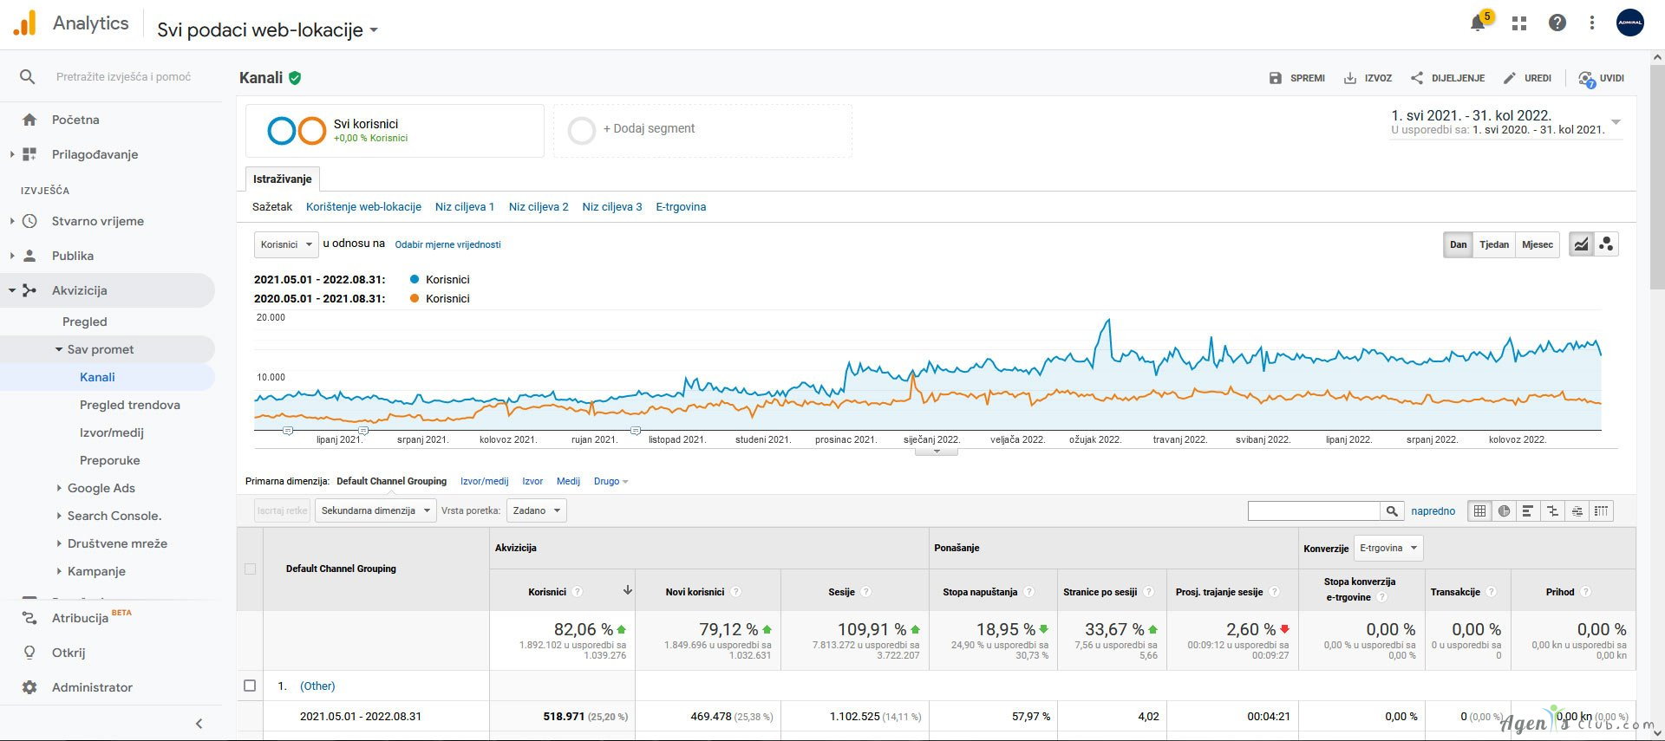
Task: Switch chart granularity to Tjedan
Action: click(1493, 244)
